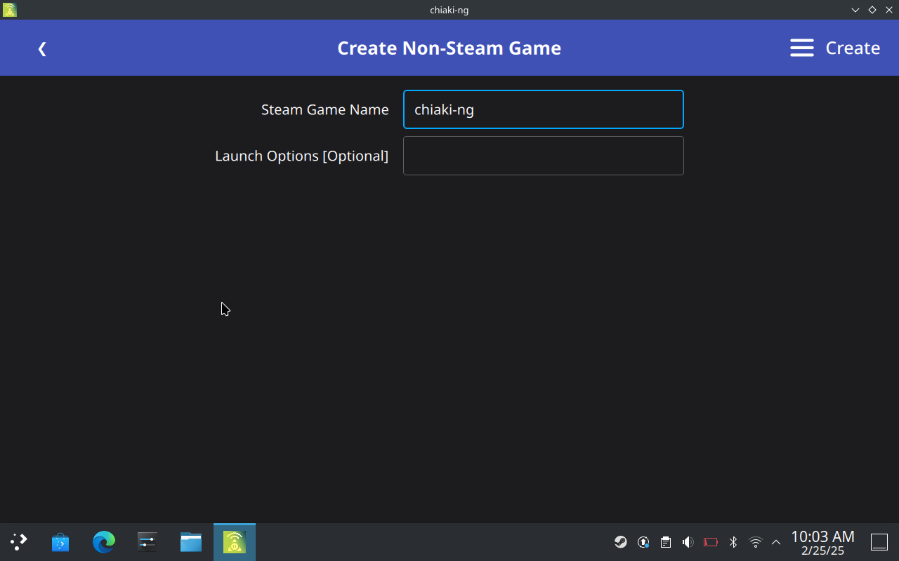Open the title bar down-arrow menu

855,10
